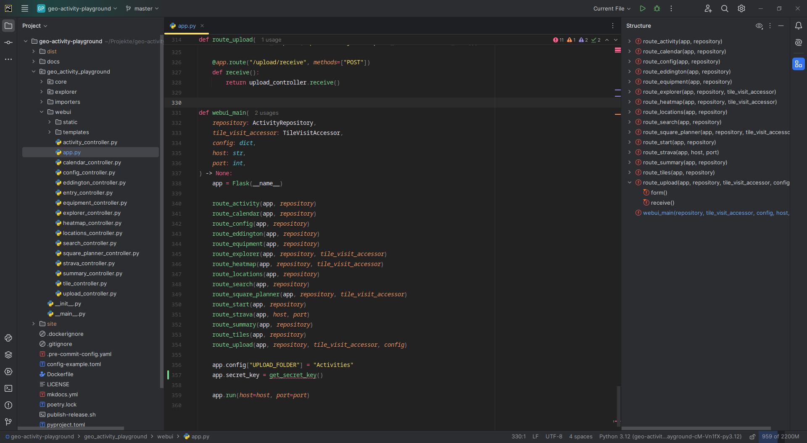This screenshot has height=443, width=807.
Task: Open project selector geo-activity-playground dropdown
Action: pyautogui.click(x=77, y=8)
